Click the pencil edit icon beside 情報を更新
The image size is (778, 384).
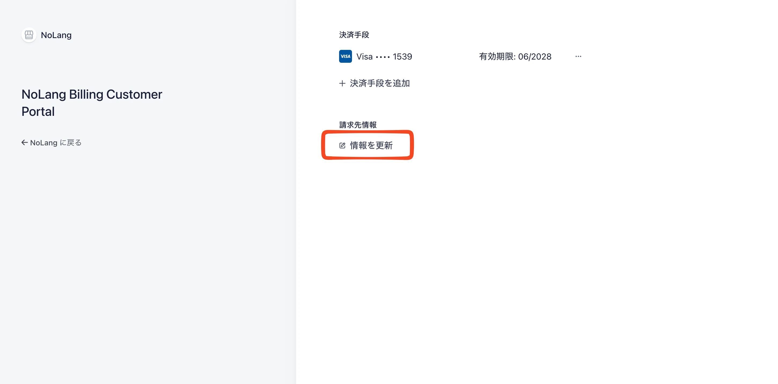point(342,146)
